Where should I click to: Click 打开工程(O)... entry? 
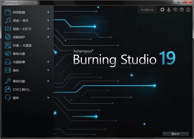coord(27,89)
